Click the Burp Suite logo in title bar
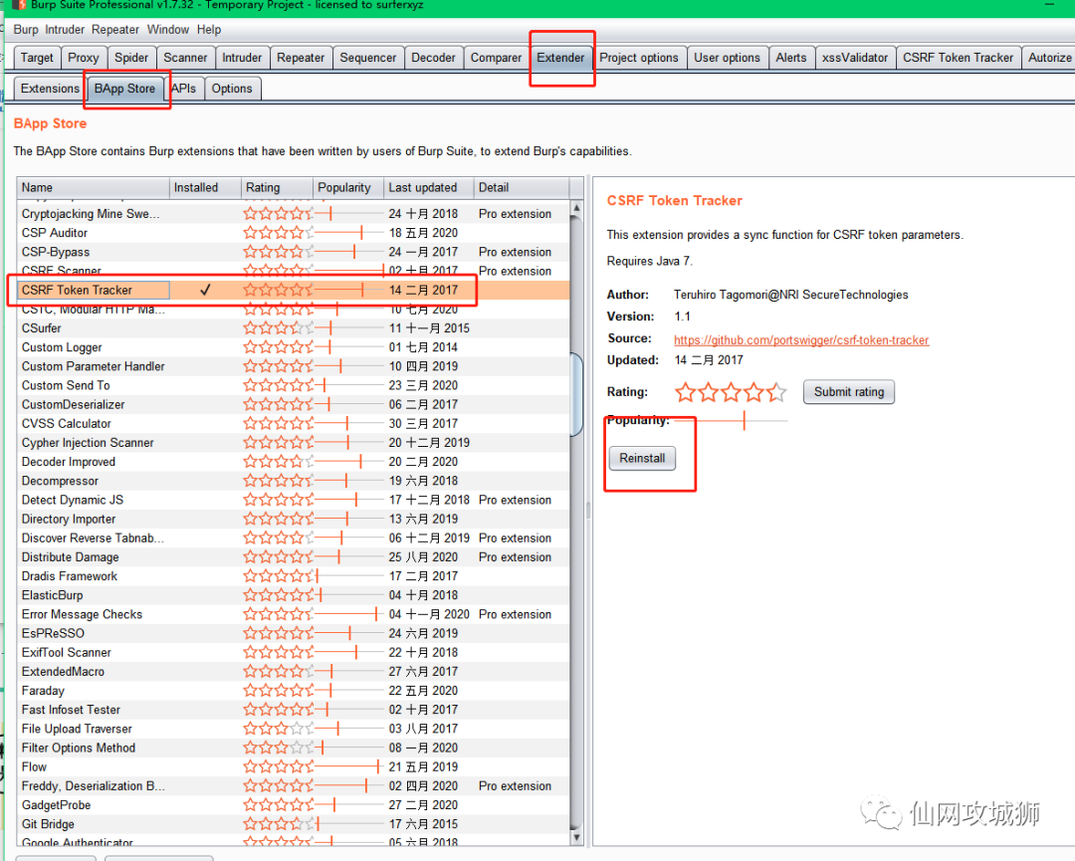 pyautogui.click(x=19, y=5)
